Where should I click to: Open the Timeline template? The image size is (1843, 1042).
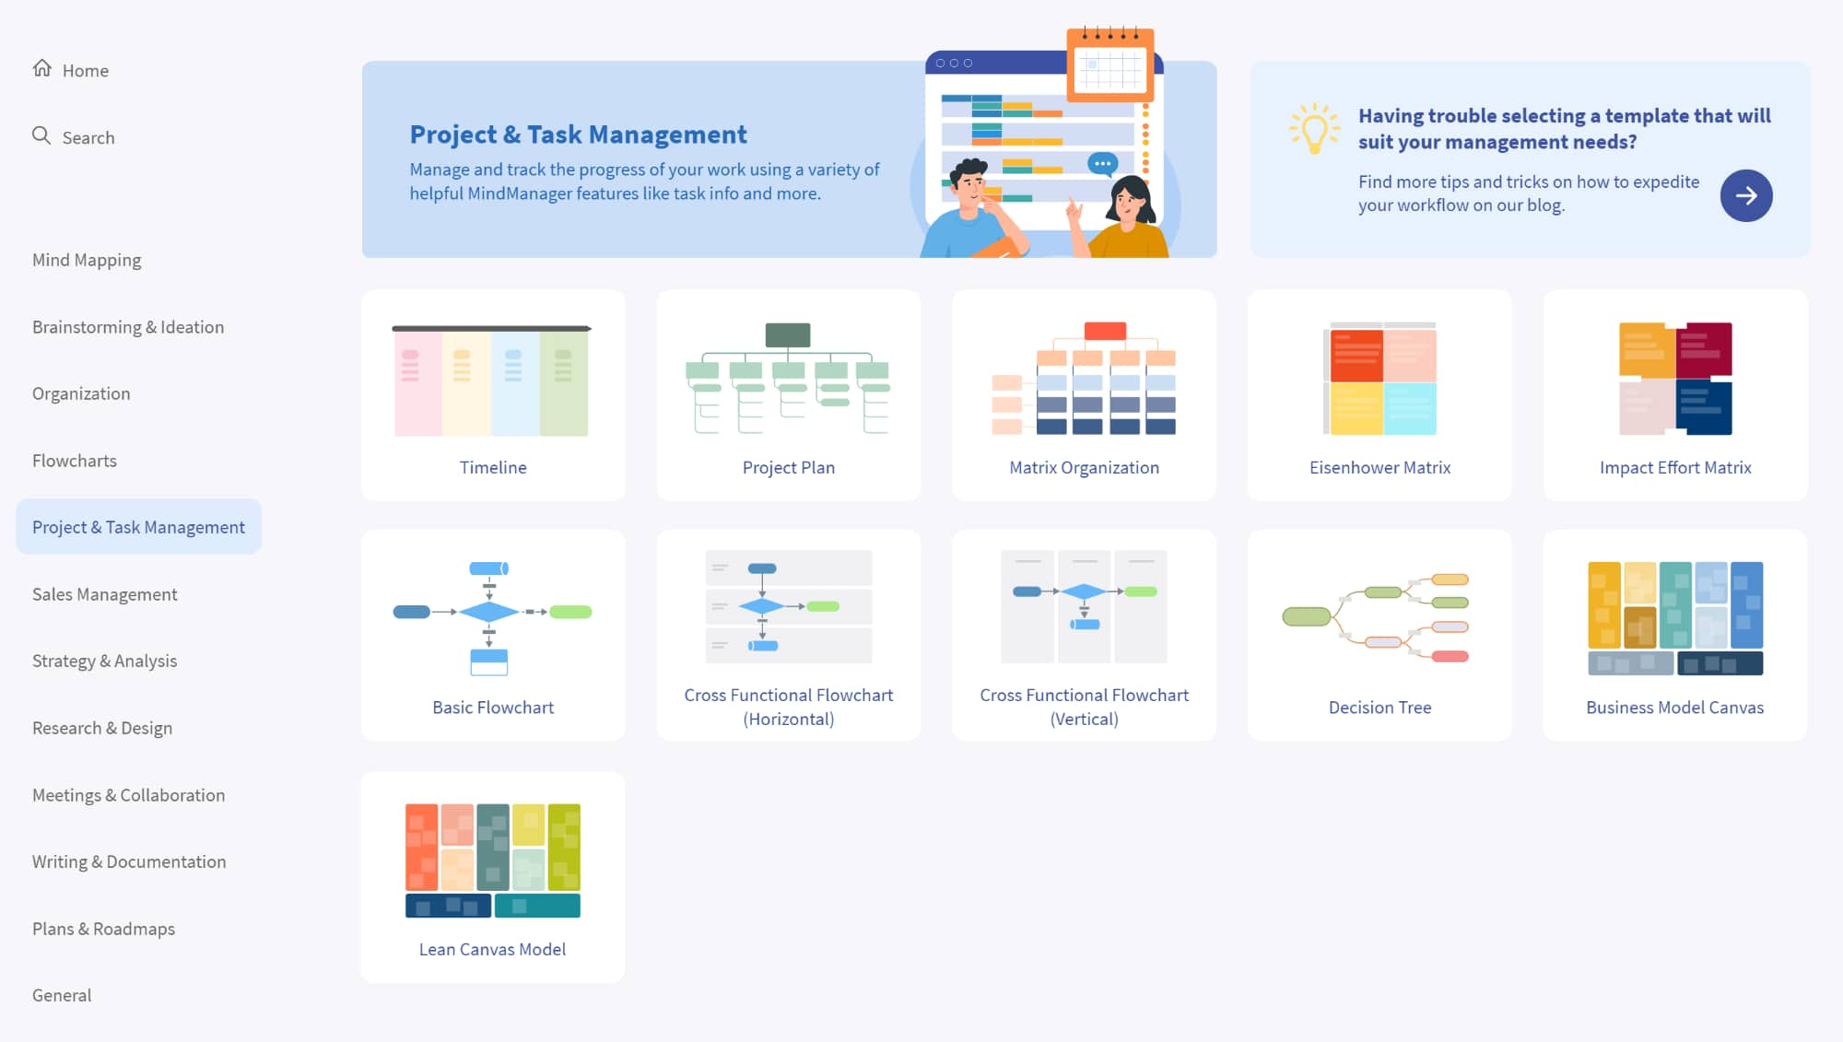pos(492,393)
